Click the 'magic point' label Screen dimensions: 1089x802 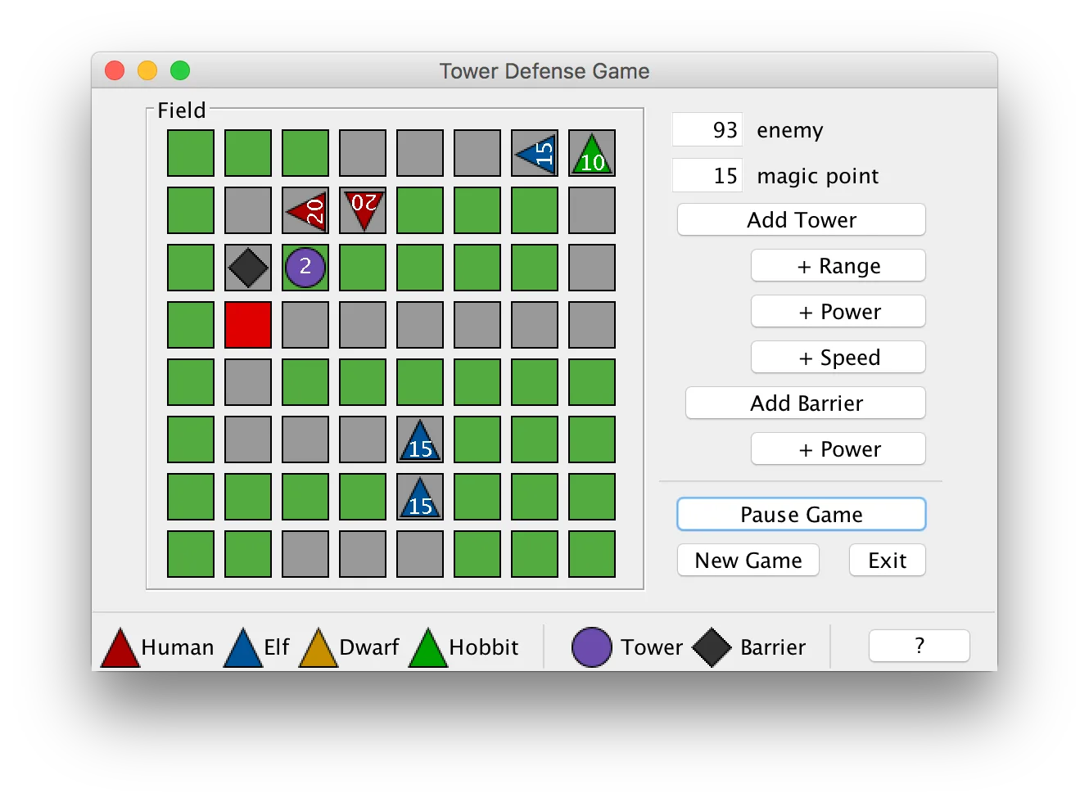click(x=818, y=177)
